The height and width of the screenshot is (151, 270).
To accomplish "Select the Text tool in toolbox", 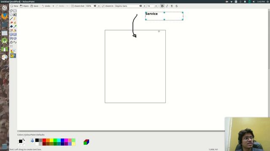I will (15, 15).
